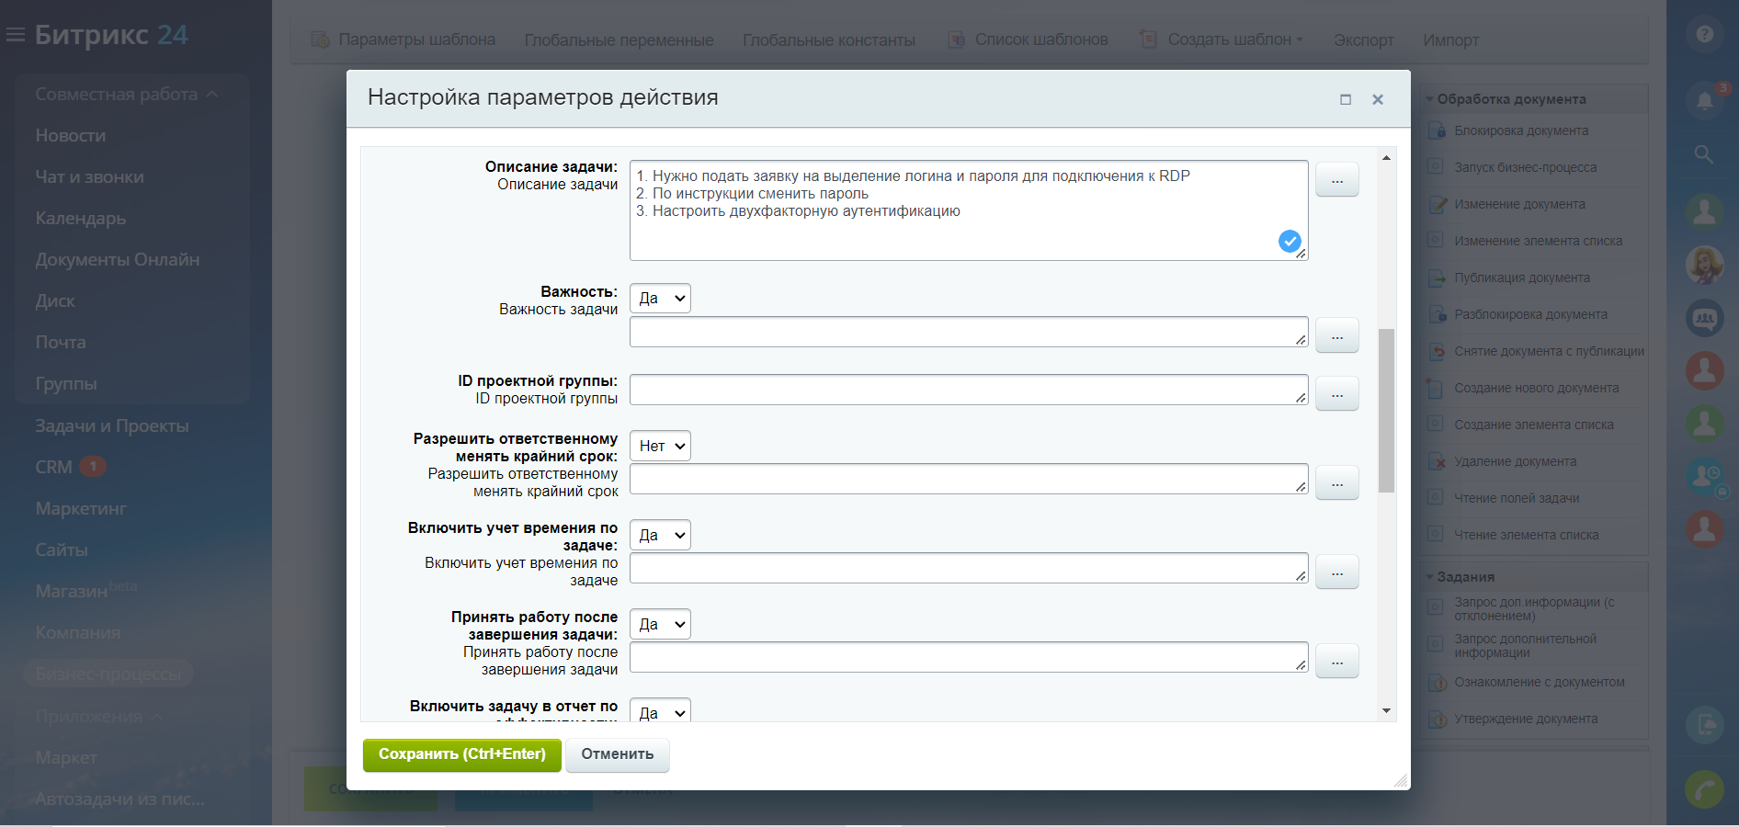Click the green phone call icon
This screenshot has width=1739, height=827.
click(1704, 788)
